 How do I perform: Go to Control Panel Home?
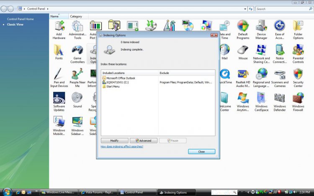pos(21,19)
